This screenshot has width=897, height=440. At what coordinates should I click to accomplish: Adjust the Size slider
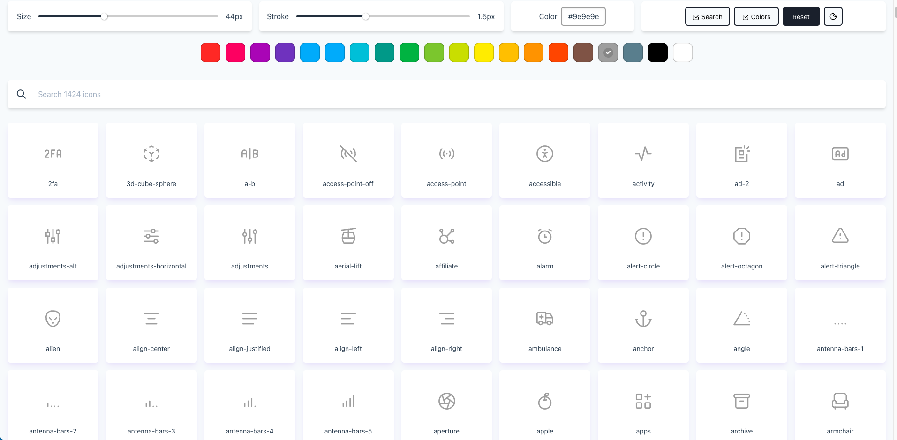tap(128, 16)
